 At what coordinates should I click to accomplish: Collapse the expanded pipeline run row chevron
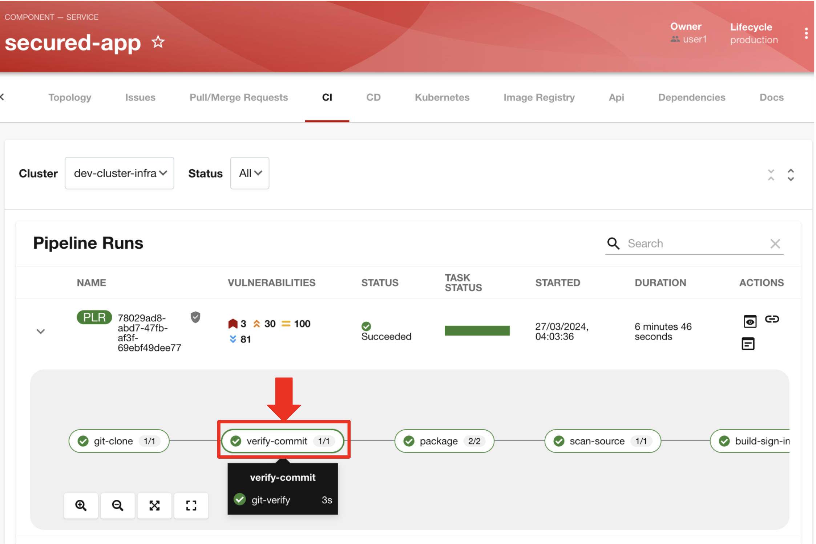pos(41,331)
